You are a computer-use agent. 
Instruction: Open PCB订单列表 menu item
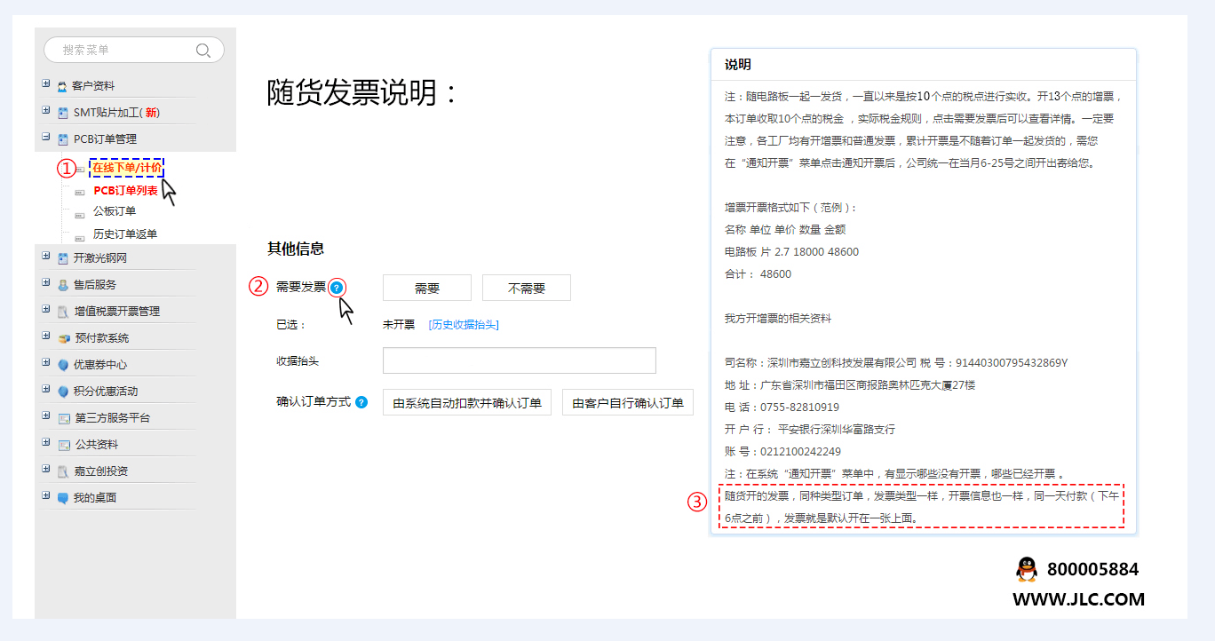point(125,190)
